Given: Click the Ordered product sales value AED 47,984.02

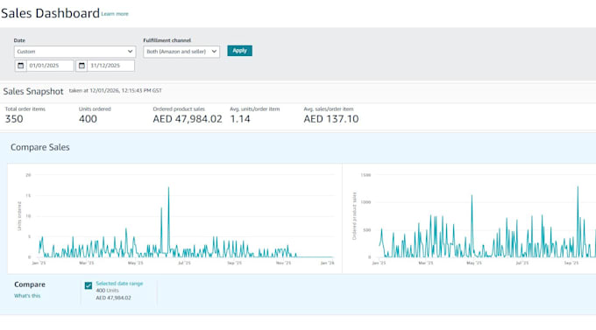Looking at the screenshot, I should coord(188,119).
